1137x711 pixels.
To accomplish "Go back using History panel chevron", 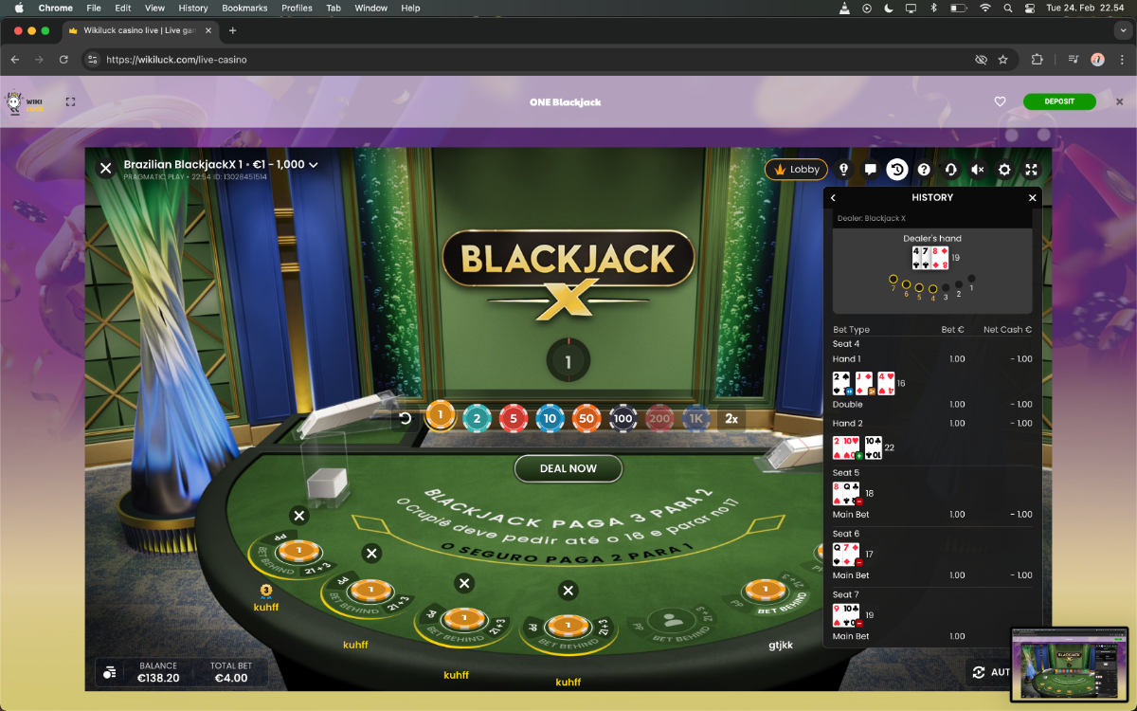I will (x=834, y=198).
